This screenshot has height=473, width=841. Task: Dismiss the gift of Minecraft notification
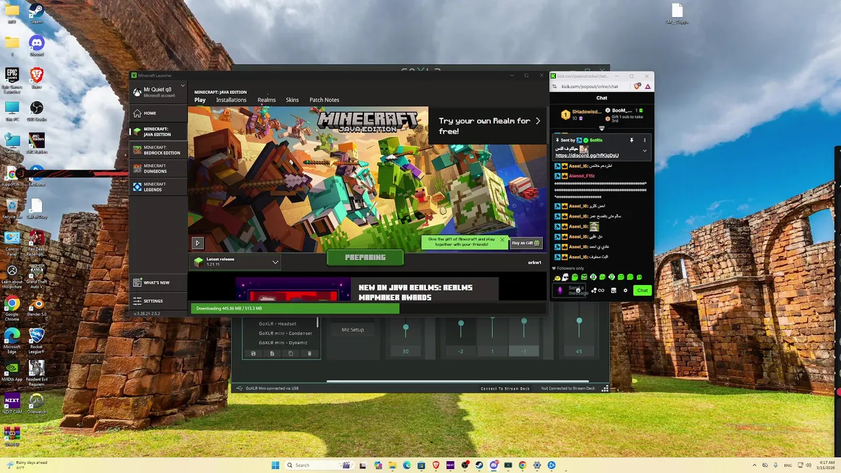click(x=502, y=240)
